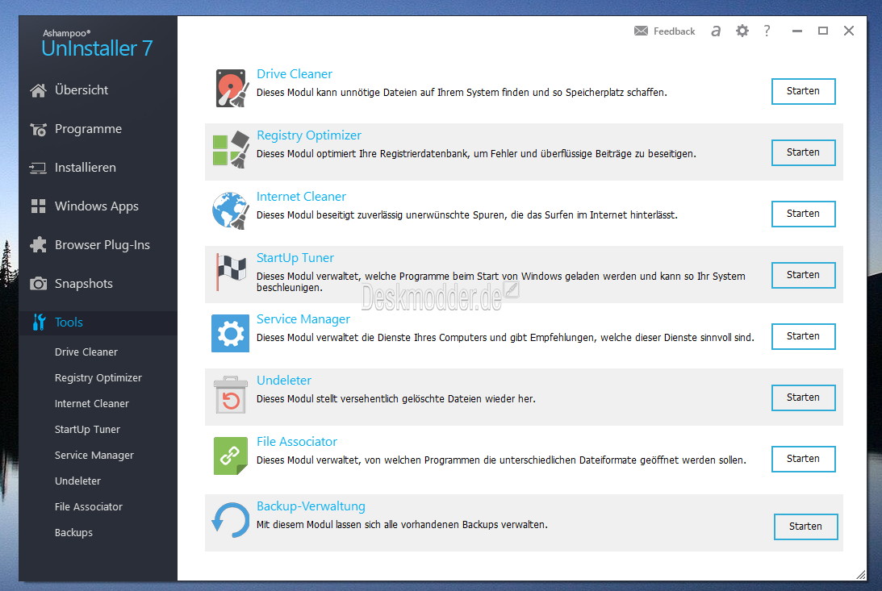Choose Internet Cleaner in the Tools submenu
Image resolution: width=882 pixels, height=591 pixels.
92,404
